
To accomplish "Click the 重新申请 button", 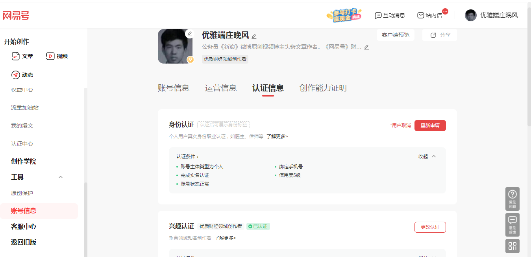I will [430, 126].
